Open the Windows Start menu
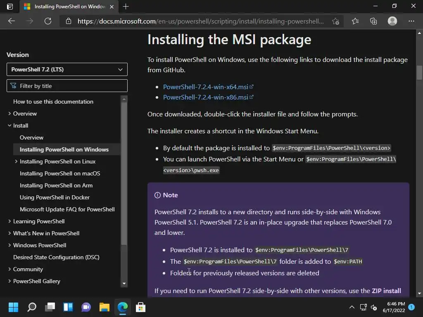Viewport: 423px width, 317px height. click(x=13, y=307)
